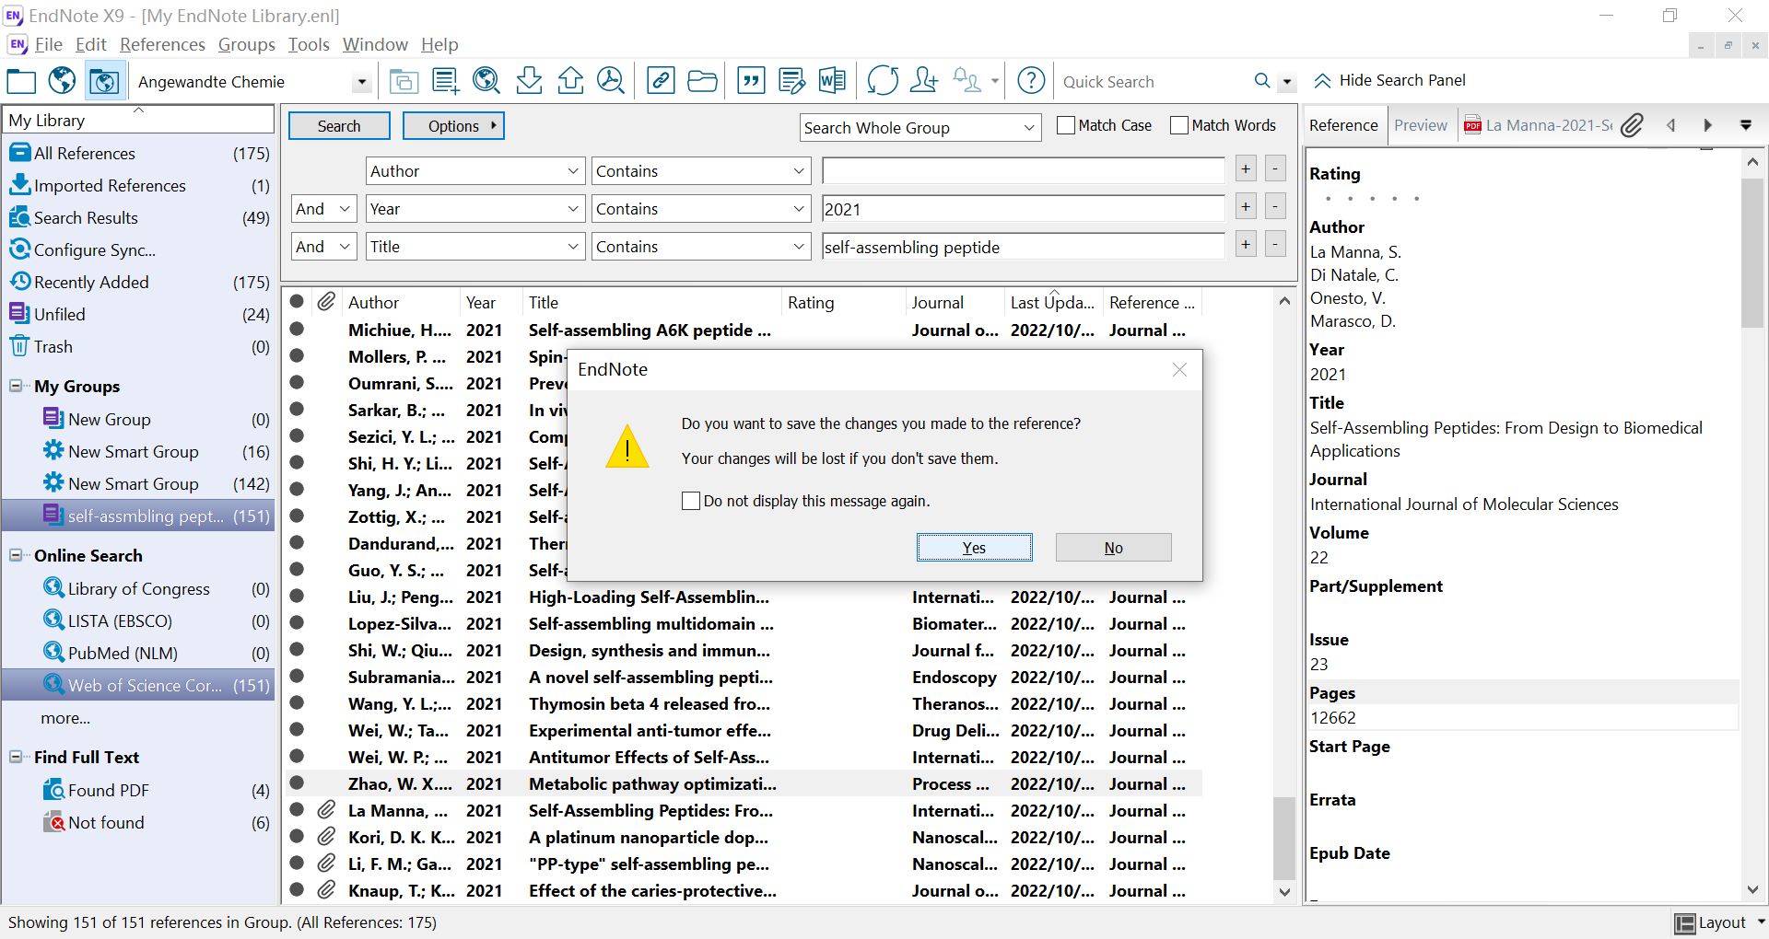Toggle read status dot for Zhao, W. X. row
This screenshot has width=1769, height=939.
pos(297,783)
